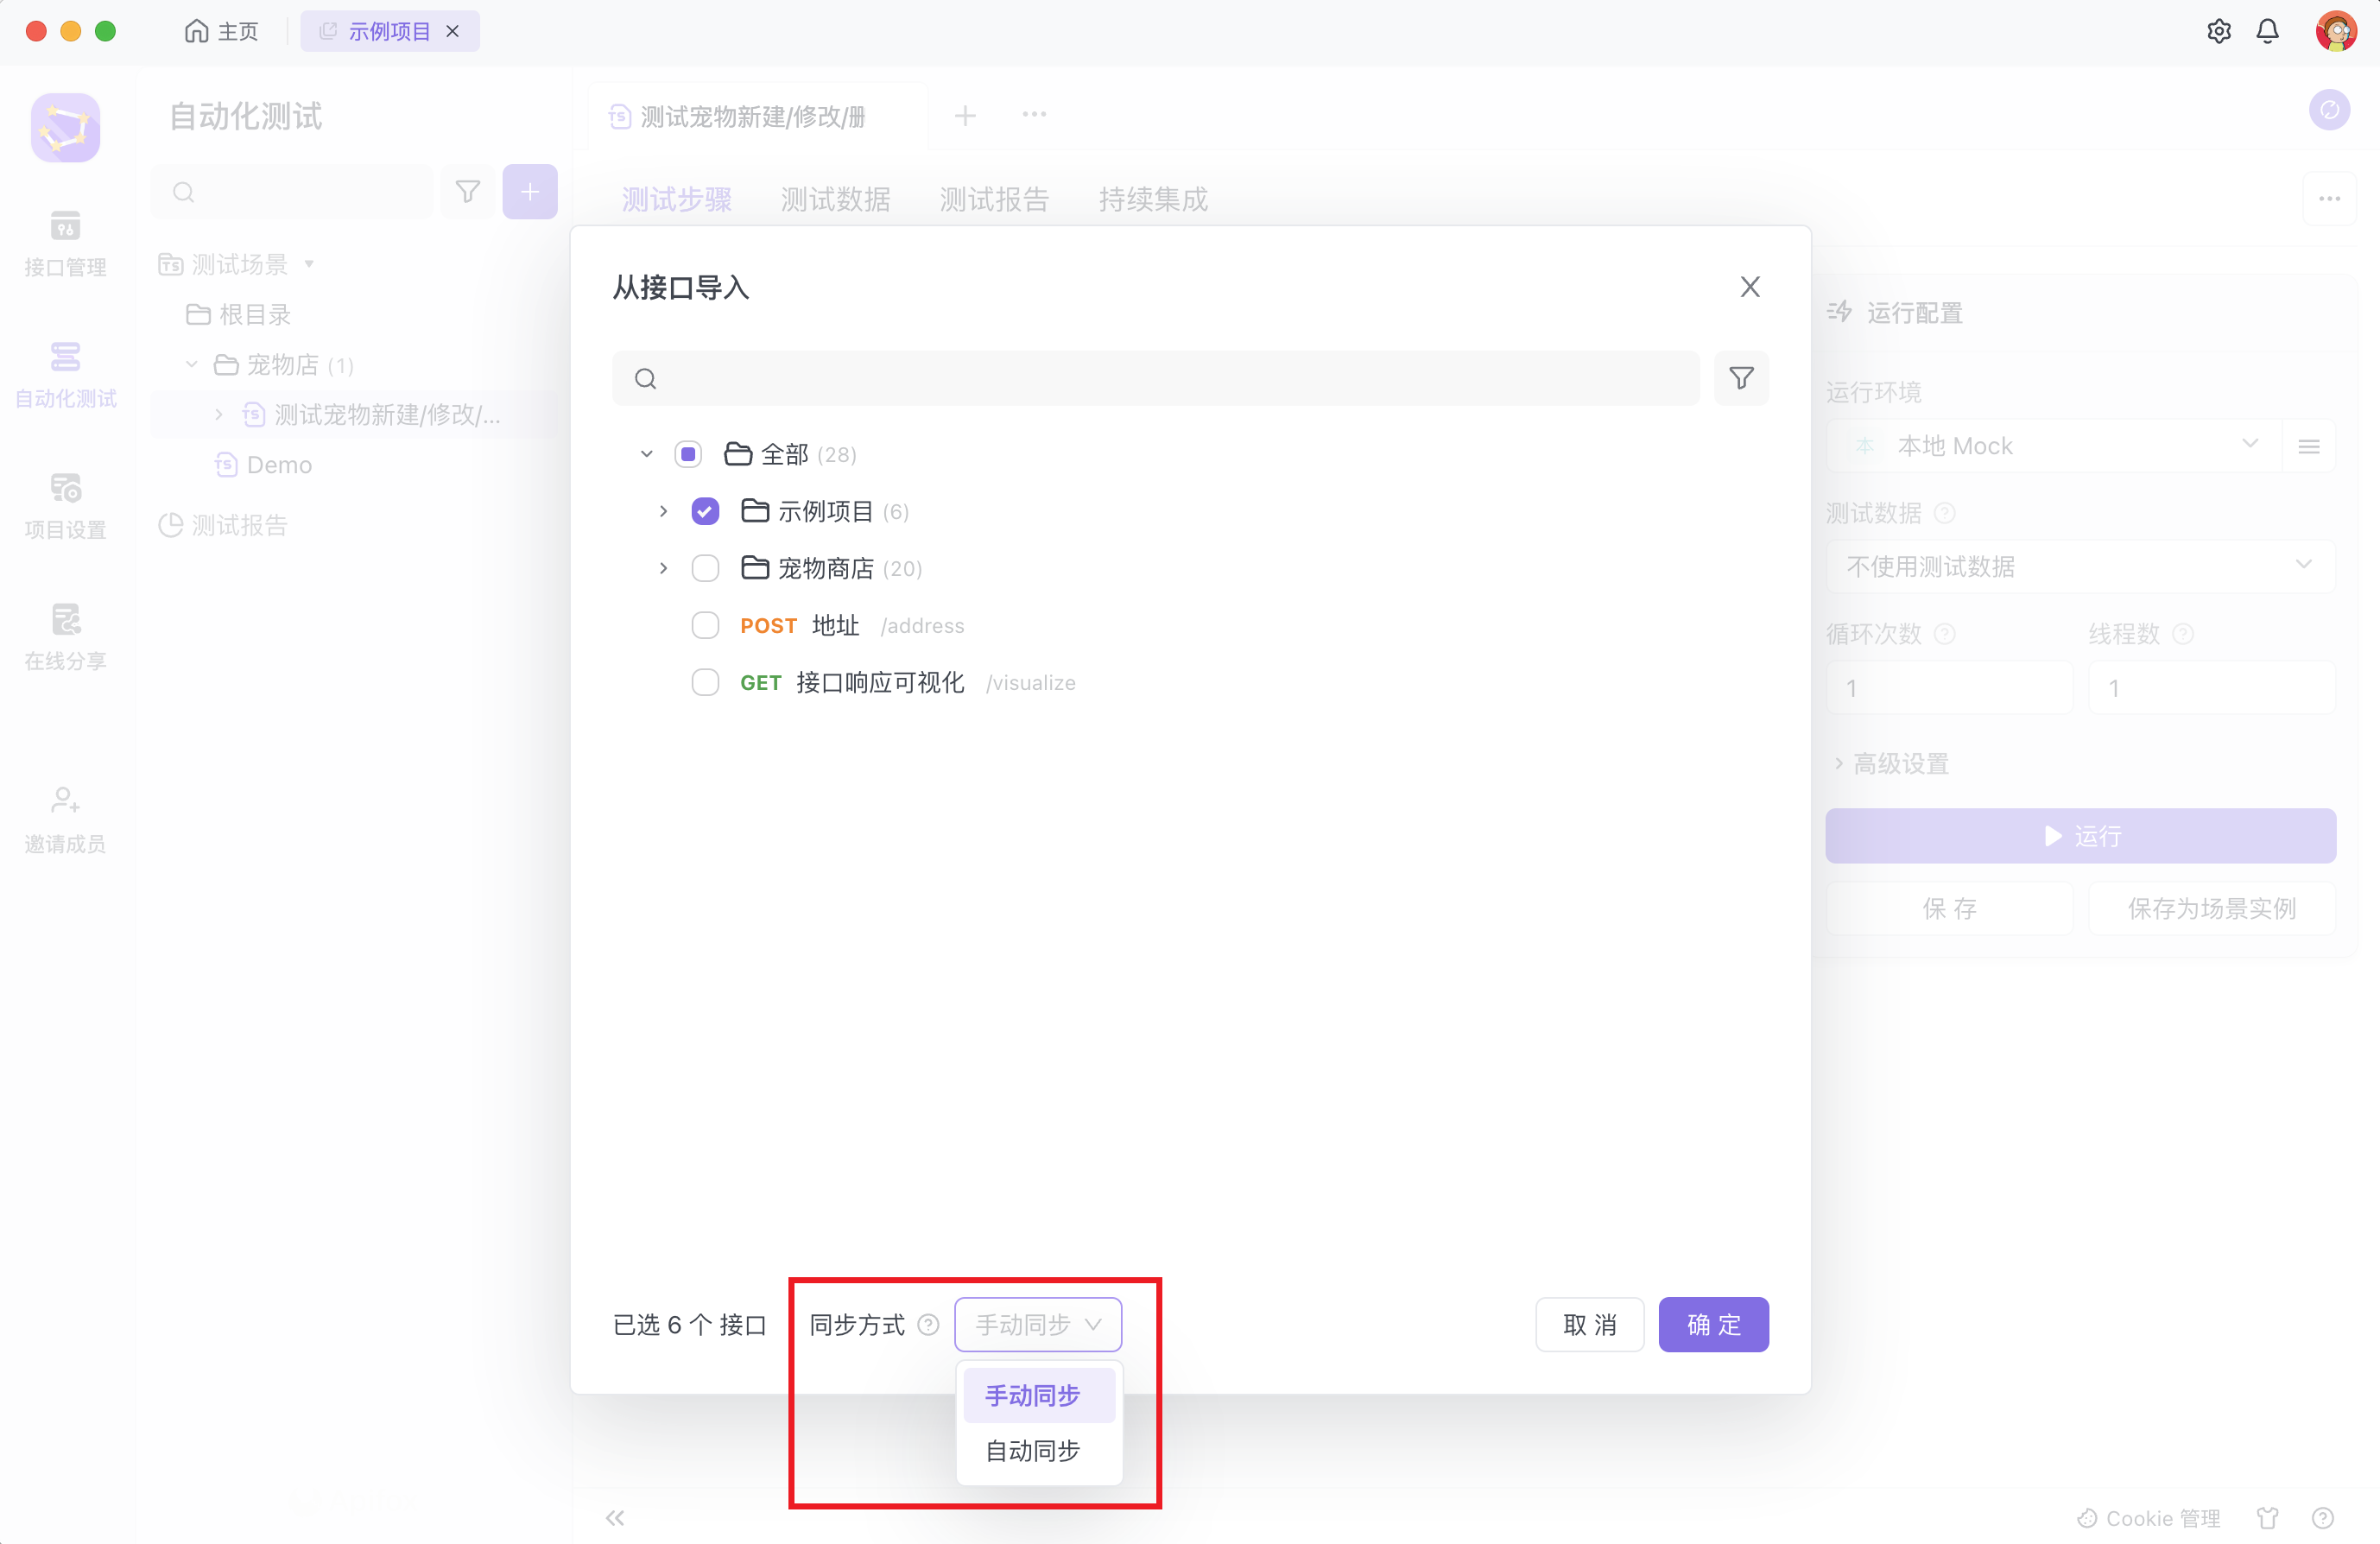
Task: Click the filter icon in import dialog
Action: tap(1741, 378)
